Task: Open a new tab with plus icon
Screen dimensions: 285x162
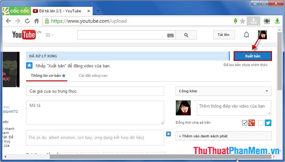Action: (x=98, y=11)
